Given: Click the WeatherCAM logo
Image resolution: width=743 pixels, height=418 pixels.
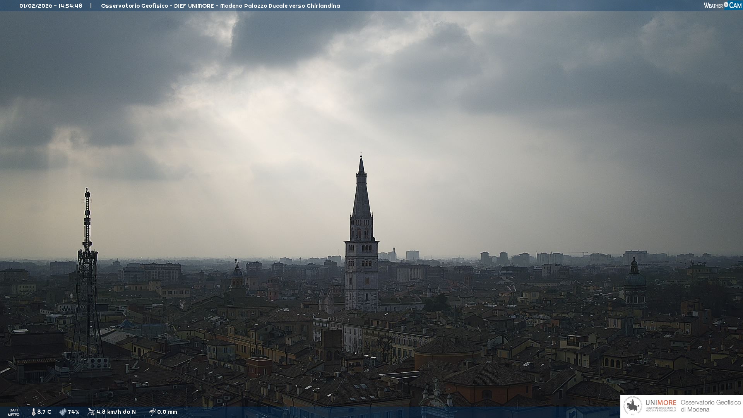Looking at the screenshot, I should click(722, 5).
